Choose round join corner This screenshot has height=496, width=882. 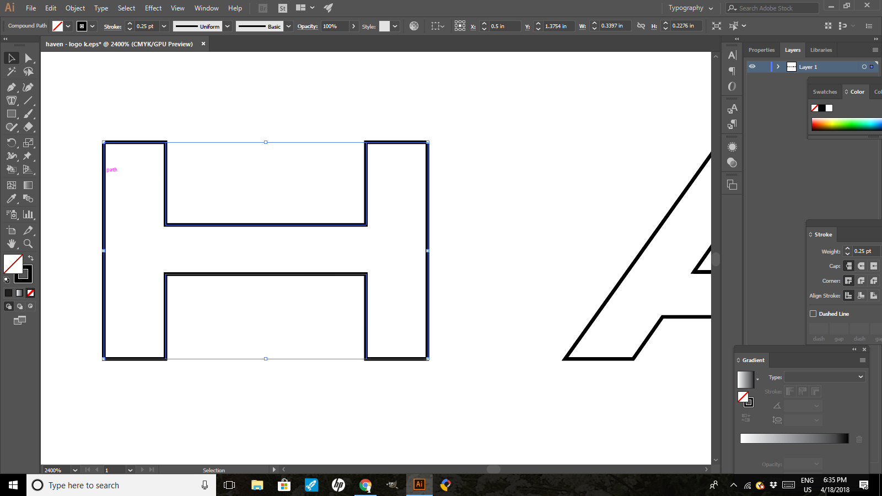861,281
